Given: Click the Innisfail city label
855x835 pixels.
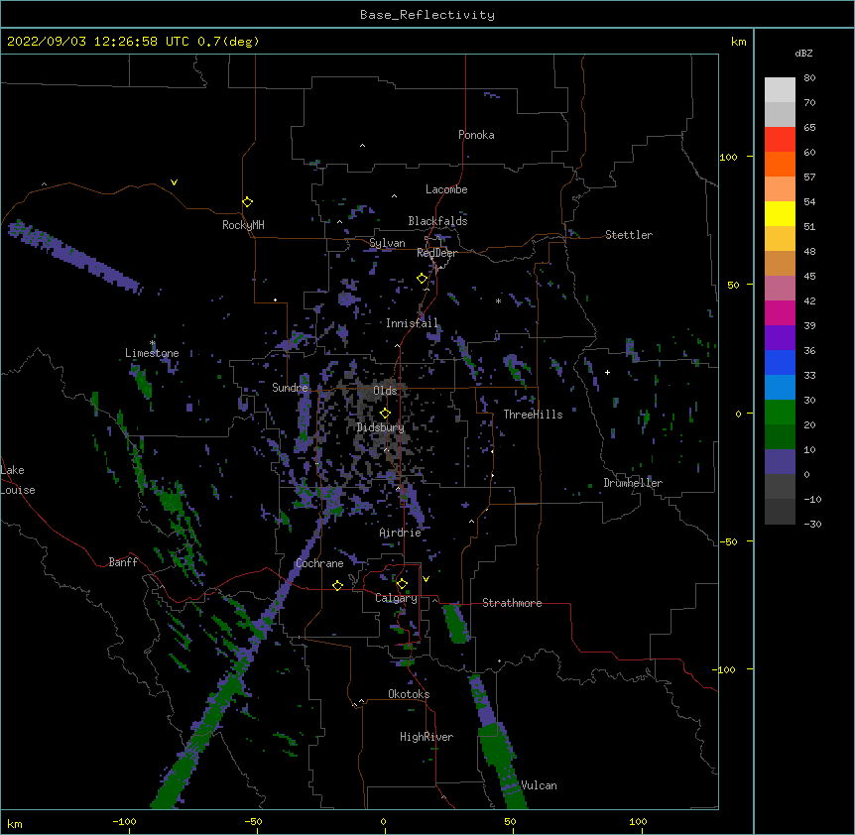Looking at the screenshot, I should click(412, 323).
